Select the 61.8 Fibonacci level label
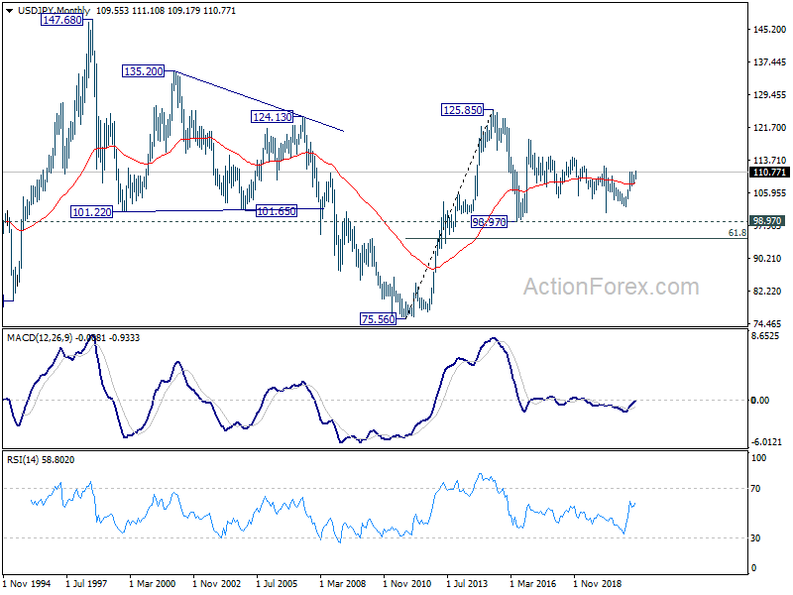The height and width of the screenshot is (595, 793). pos(736,232)
